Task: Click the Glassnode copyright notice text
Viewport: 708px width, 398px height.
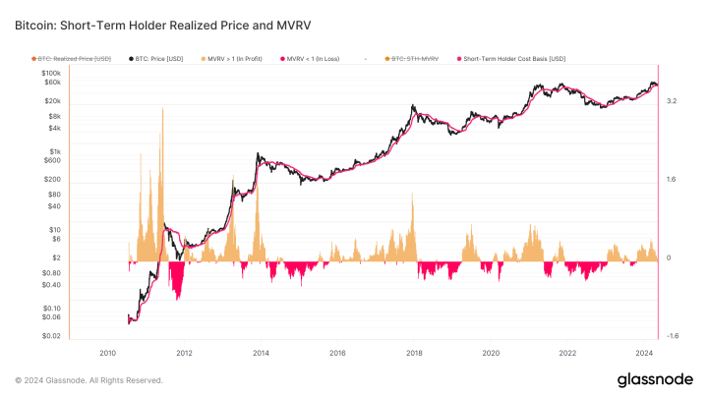Action: tap(88, 380)
